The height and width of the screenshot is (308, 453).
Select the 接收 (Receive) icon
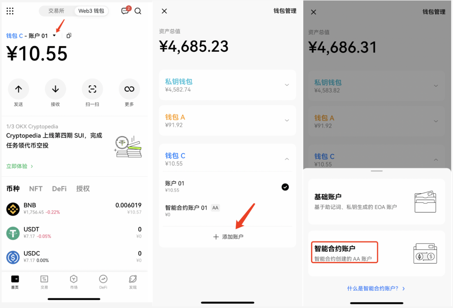56,89
